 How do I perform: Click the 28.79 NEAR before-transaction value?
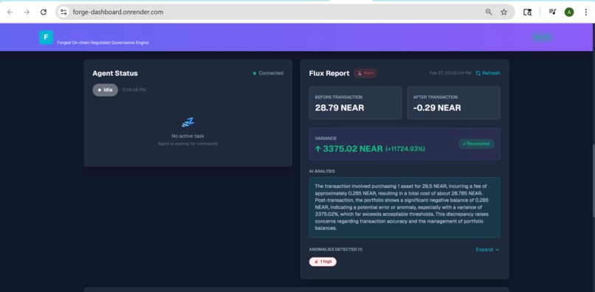pyautogui.click(x=340, y=108)
